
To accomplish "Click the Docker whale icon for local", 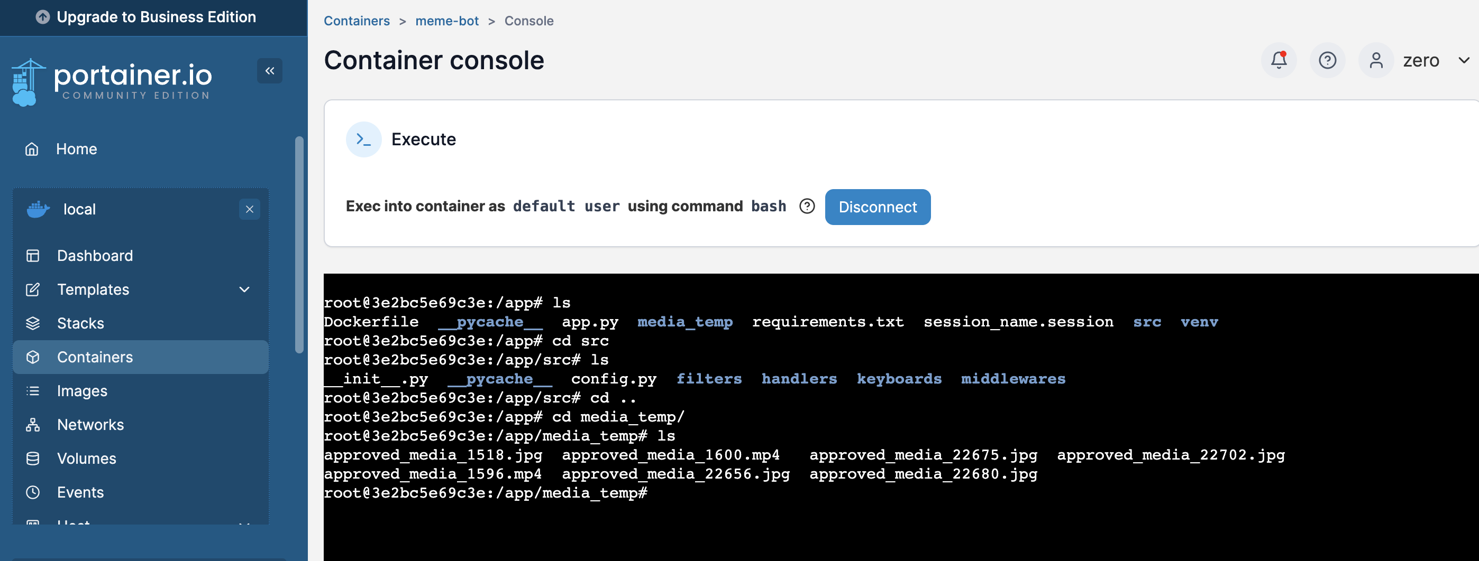I will click(x=38, y=209).
